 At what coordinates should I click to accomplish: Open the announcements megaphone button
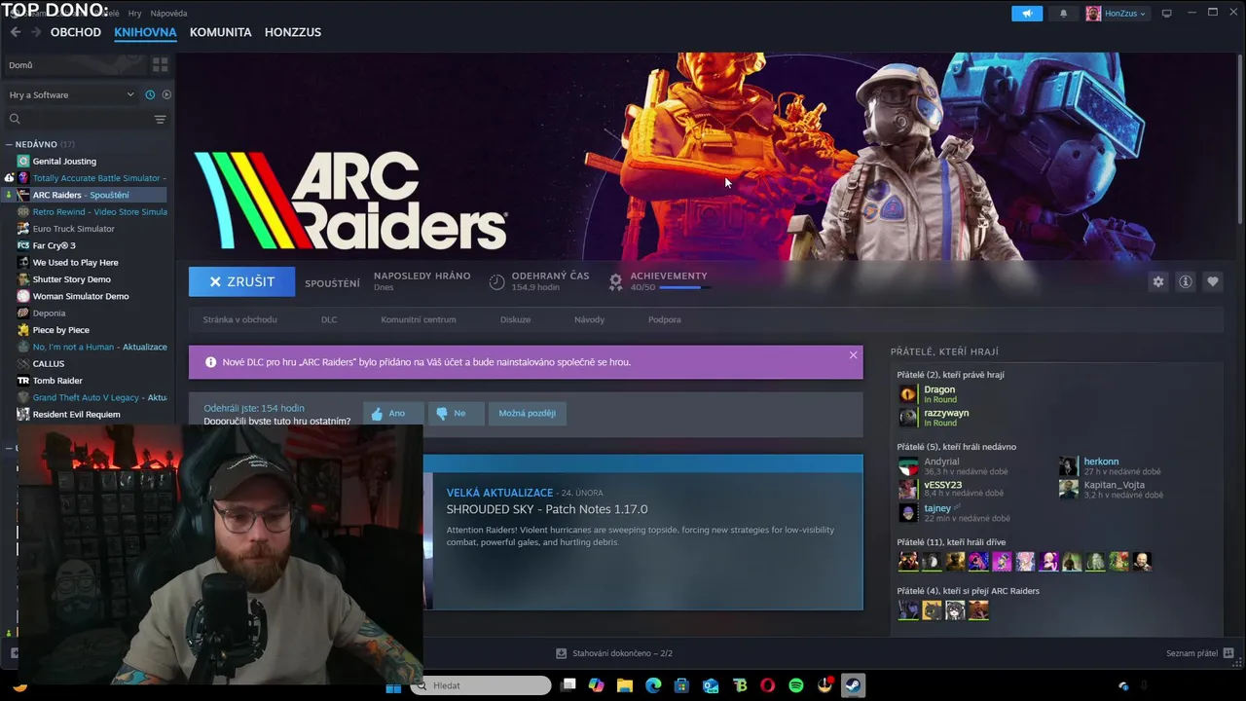point(1027,14)
